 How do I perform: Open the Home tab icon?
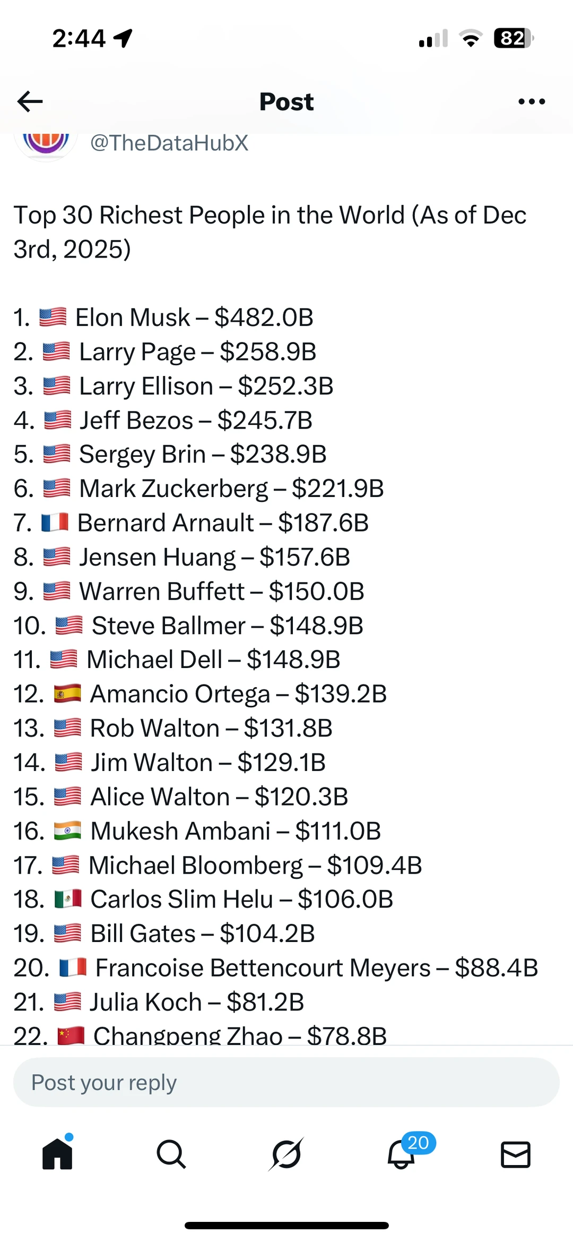57,1153
